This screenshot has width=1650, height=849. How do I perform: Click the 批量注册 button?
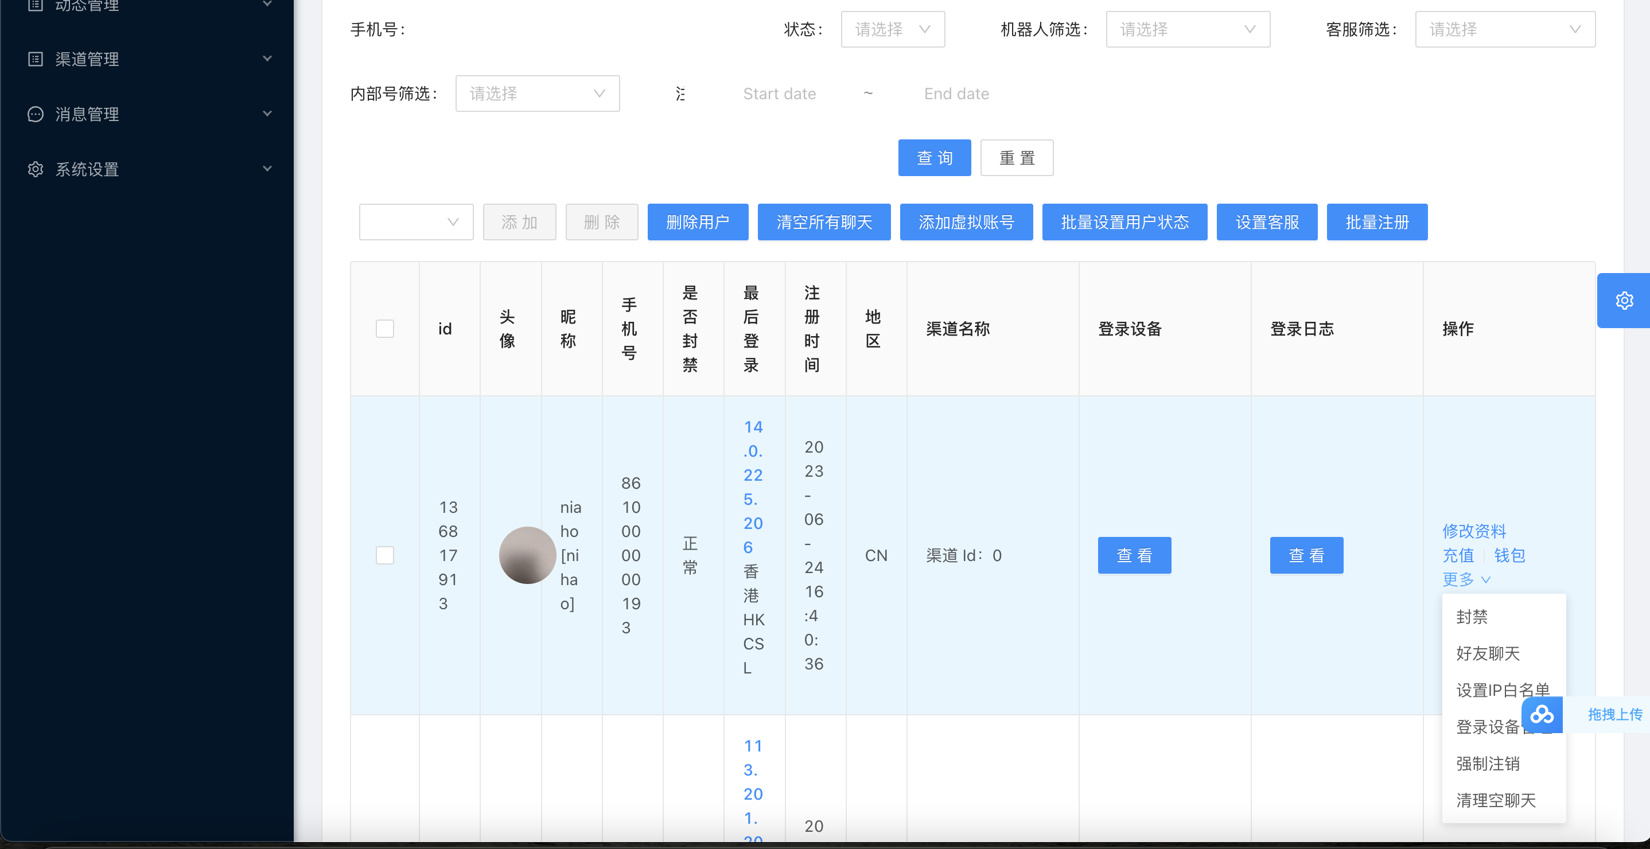(x=1377, y=222)
